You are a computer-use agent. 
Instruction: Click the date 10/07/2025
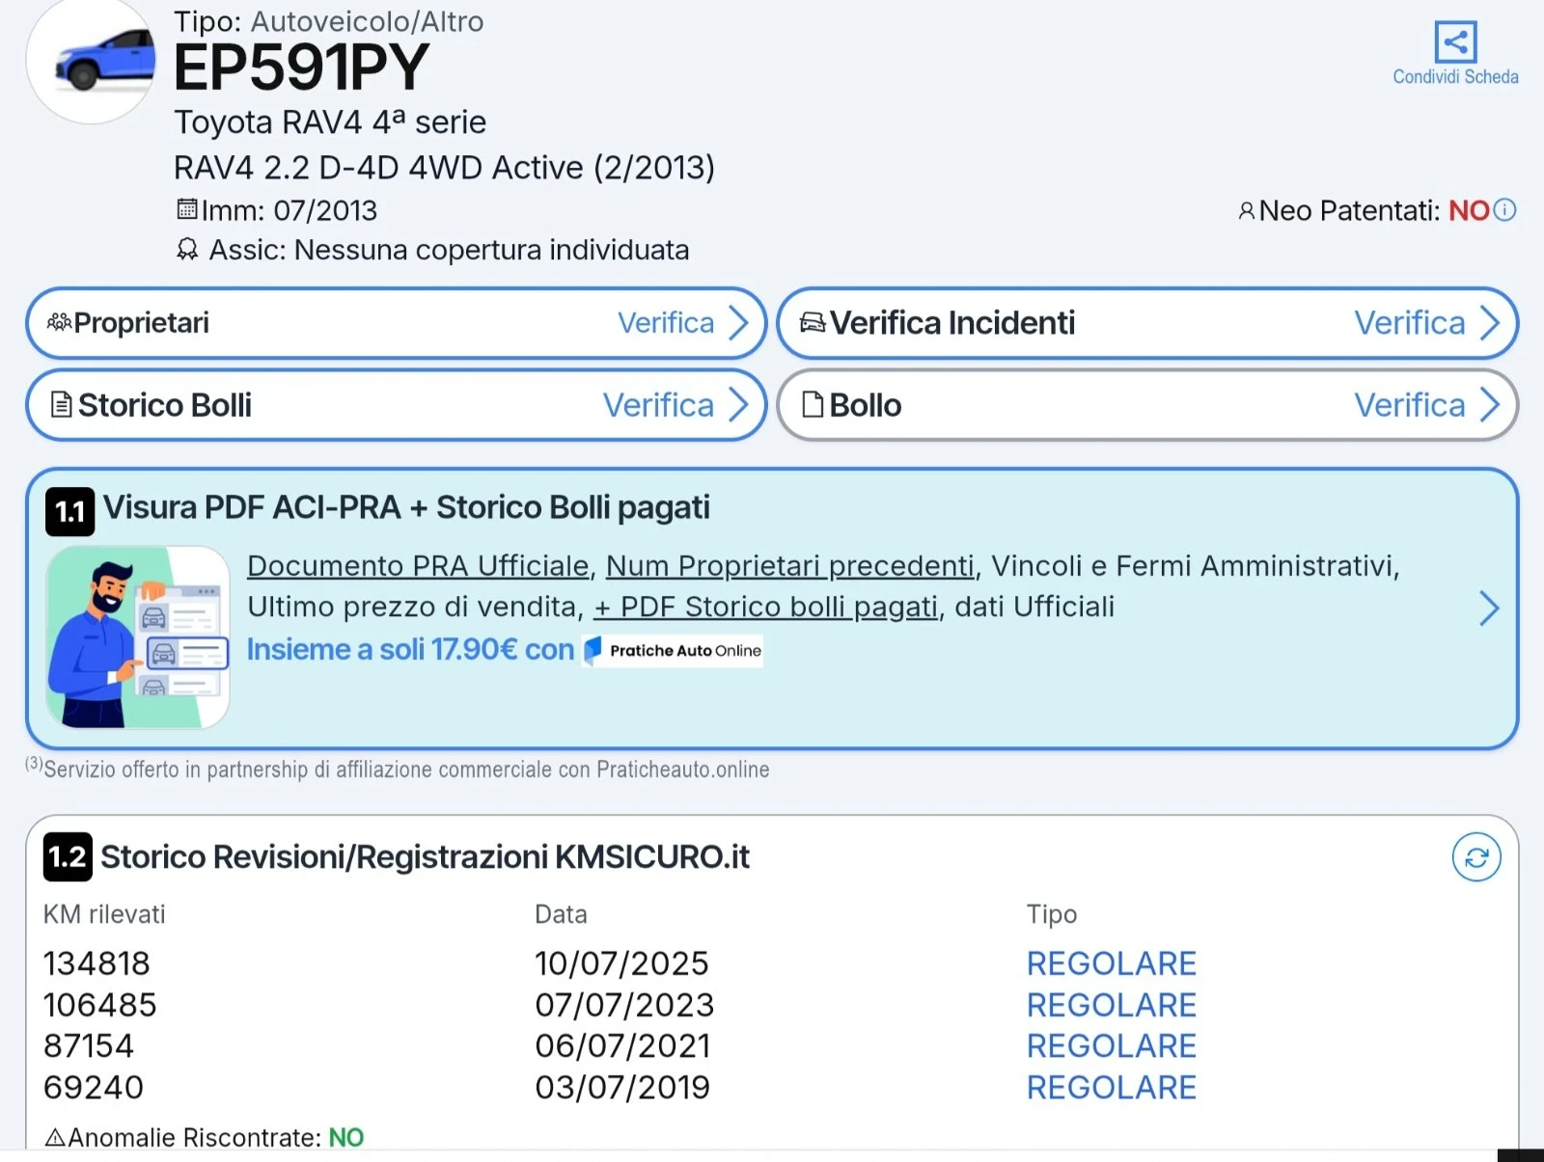click(x=622, y=963)
